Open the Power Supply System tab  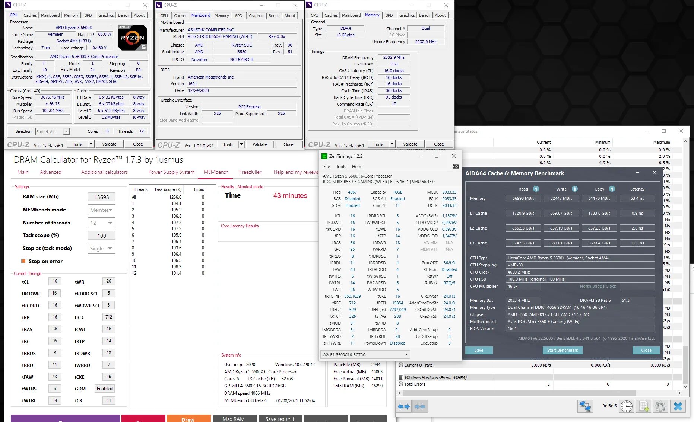click(171, 172)
